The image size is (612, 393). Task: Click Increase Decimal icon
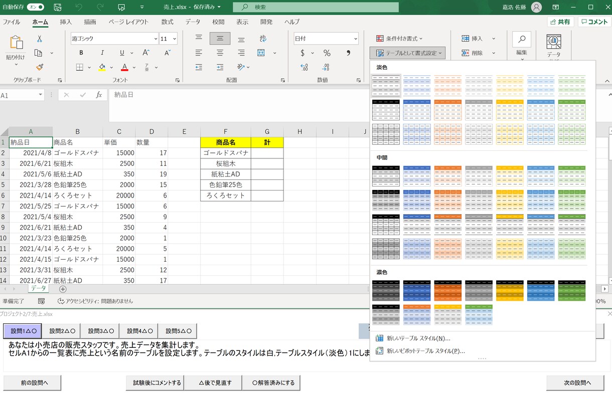pyautogui.click(x=304, y=67)
